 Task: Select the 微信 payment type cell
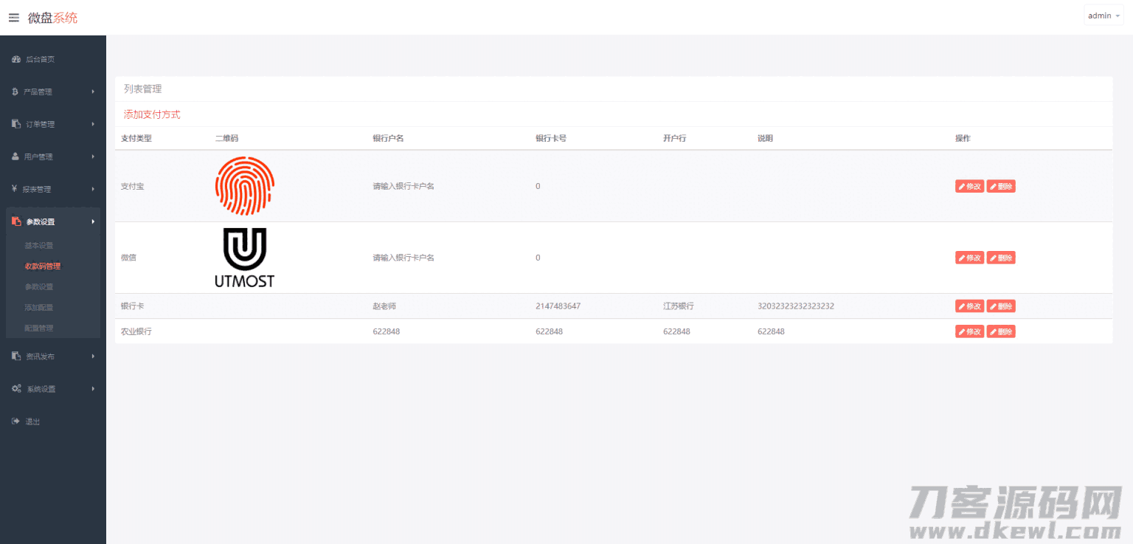pyautogui.click(x=128, y=258)
